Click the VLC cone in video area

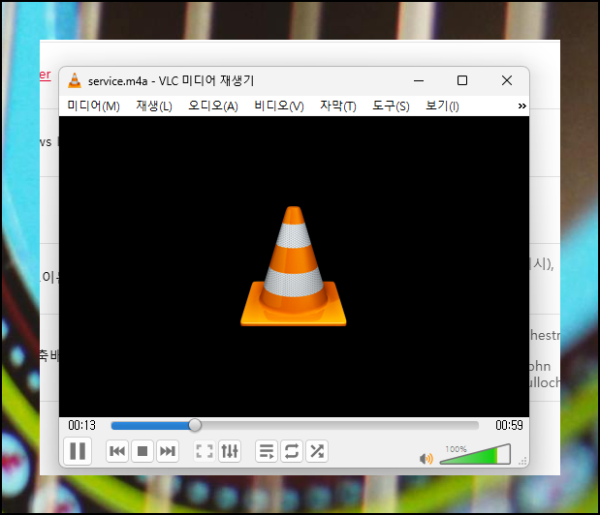pyautogui.click(x=294, y=266)
